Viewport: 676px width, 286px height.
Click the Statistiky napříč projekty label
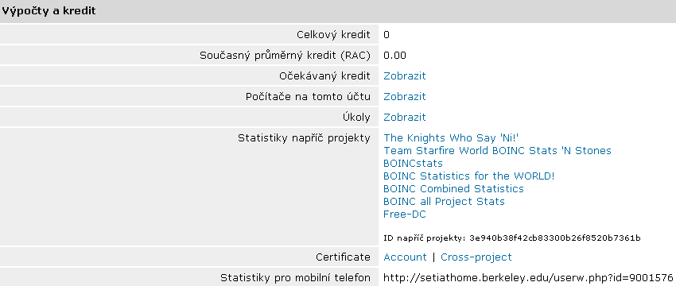[304, 138]
